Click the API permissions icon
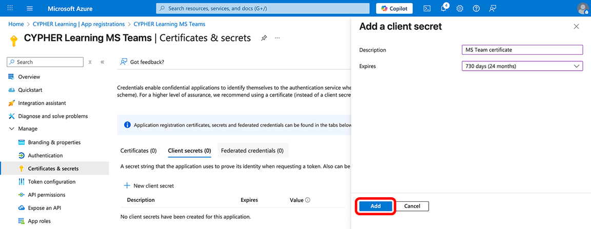Screen dimensions: 591x229 click(21, 195)
